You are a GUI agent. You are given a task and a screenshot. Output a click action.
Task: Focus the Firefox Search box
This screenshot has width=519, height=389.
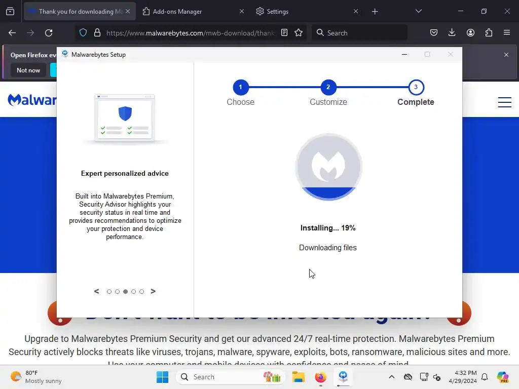point(359,33)
